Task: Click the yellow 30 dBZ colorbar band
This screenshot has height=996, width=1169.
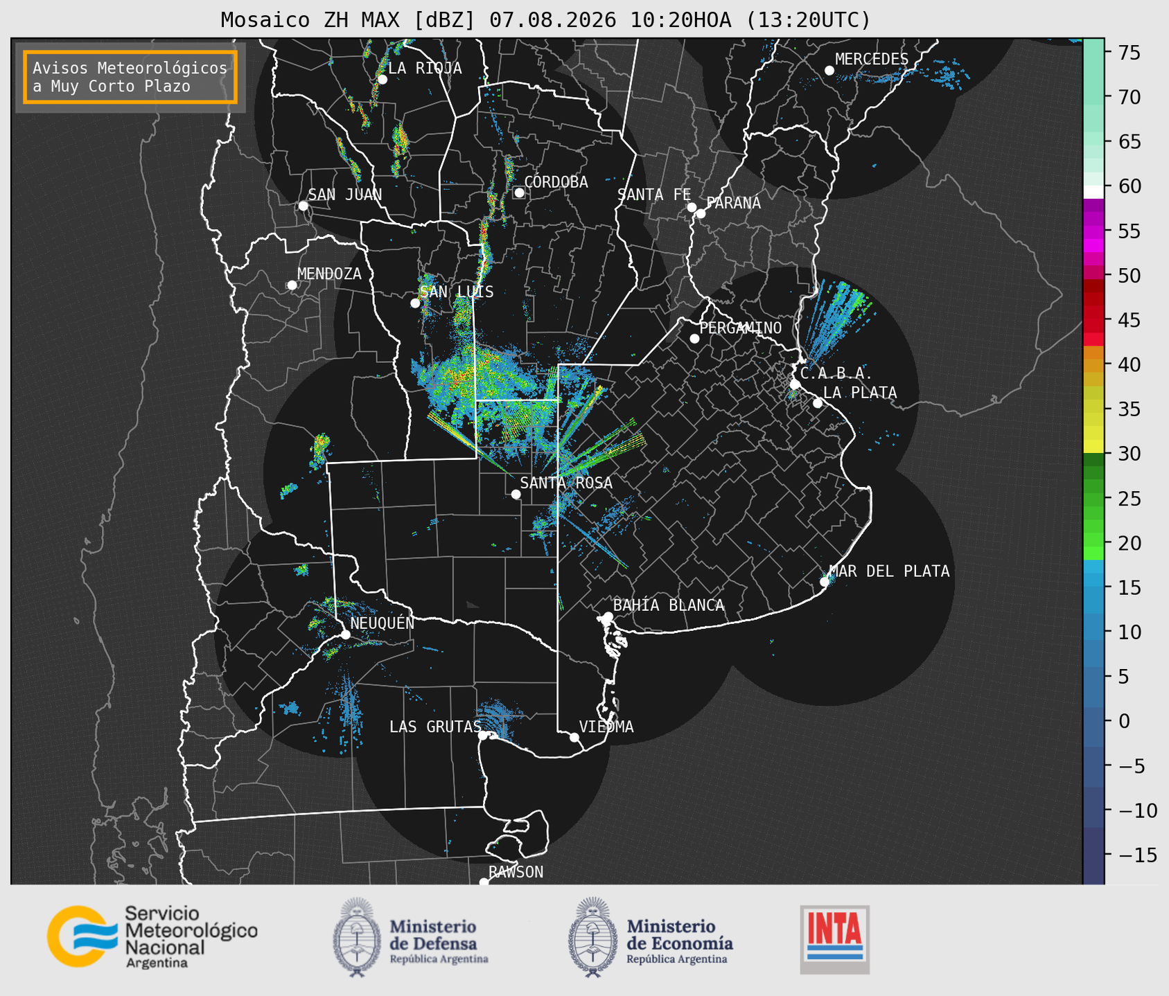Action: (x=1093, y=447)
